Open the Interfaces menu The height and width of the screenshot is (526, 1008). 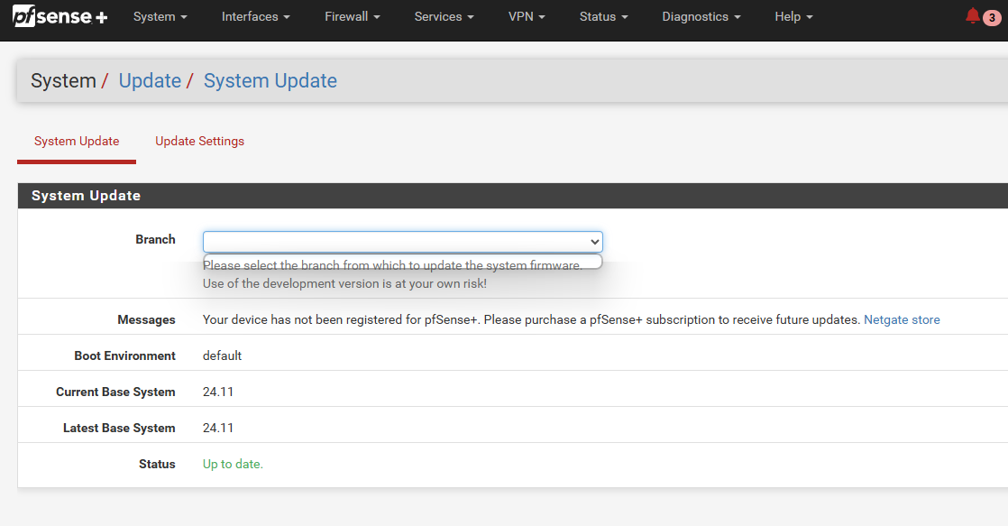coord(256,17)
